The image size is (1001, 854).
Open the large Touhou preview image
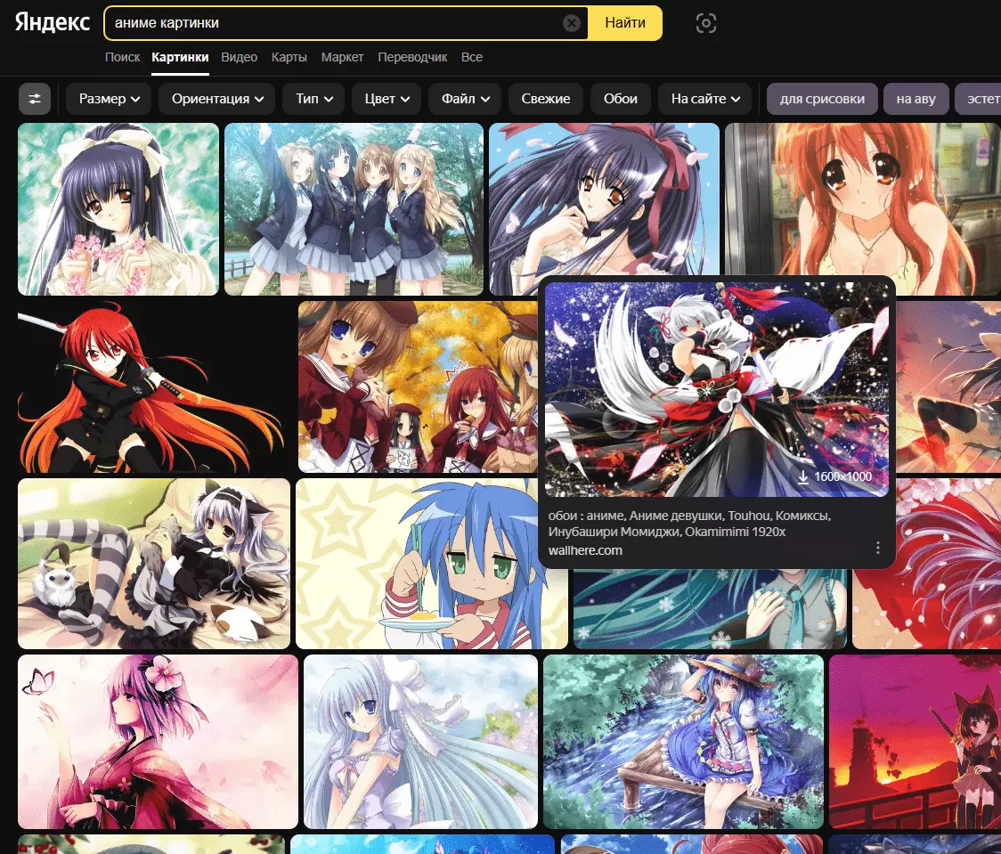point(716,389)
